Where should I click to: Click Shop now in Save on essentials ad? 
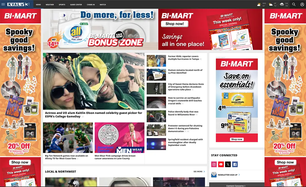(x=236, y=139)
